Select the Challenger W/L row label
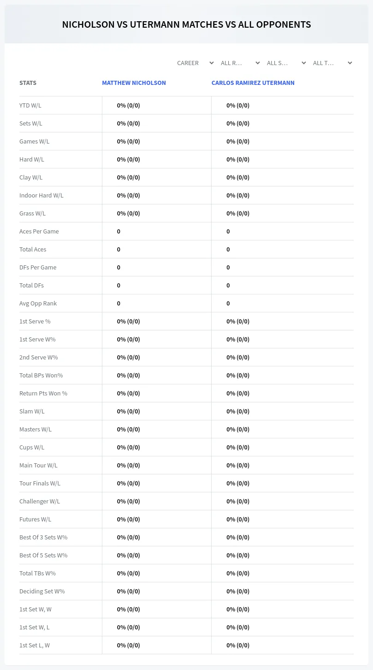 (40, 501)
